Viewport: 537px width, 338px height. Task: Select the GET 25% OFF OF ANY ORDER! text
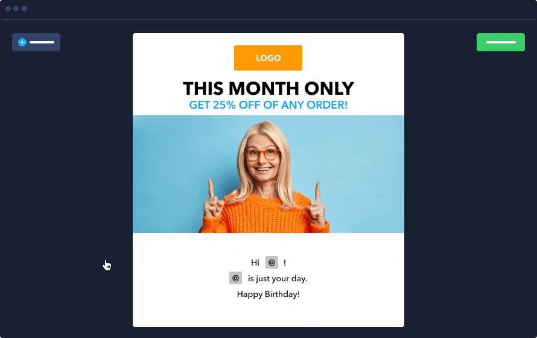click(x=268, y=105)
